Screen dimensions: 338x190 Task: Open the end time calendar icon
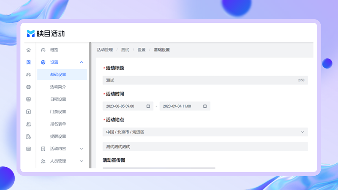click(x=205, y=106)
